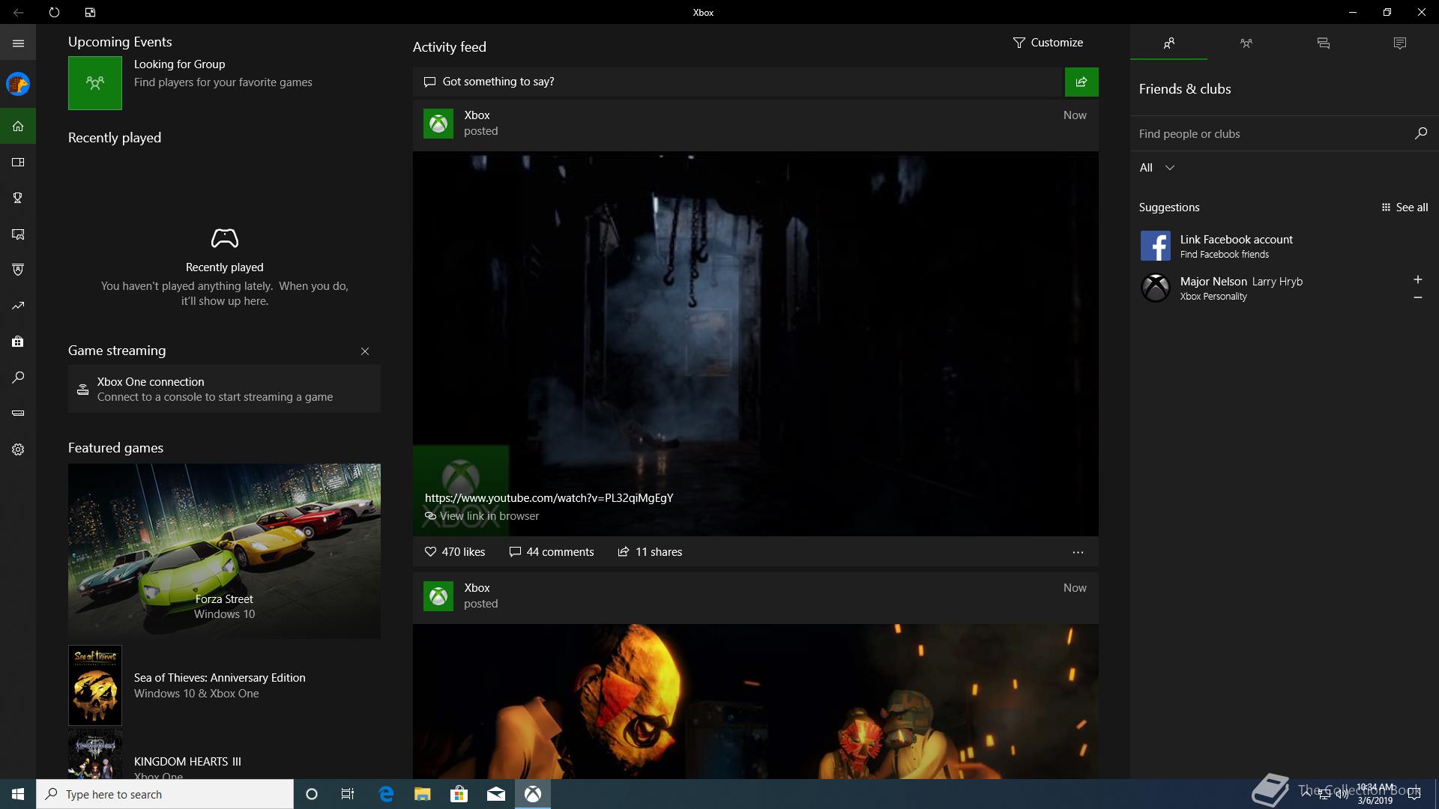Open Windows Start menu
1439x809 pixels.
pyautogui.click(x=18, y=794)
